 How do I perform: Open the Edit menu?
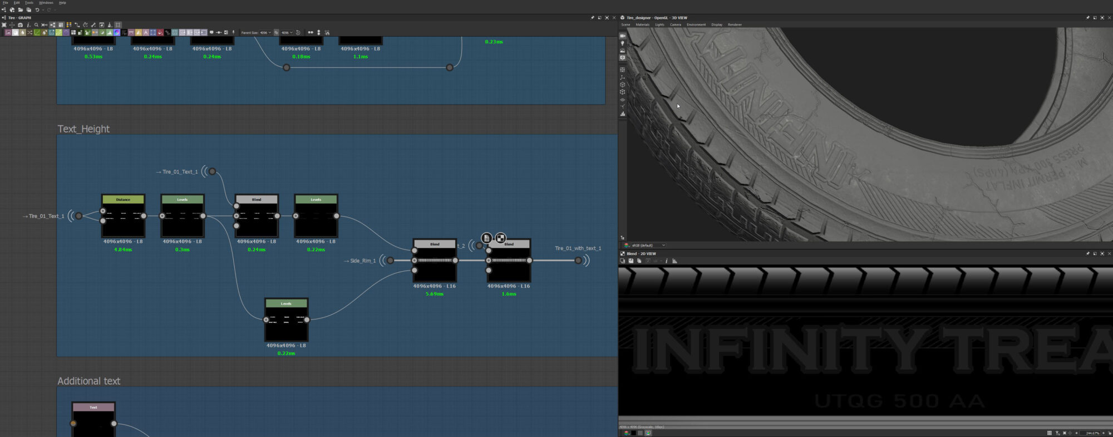(x=17, y=3)
